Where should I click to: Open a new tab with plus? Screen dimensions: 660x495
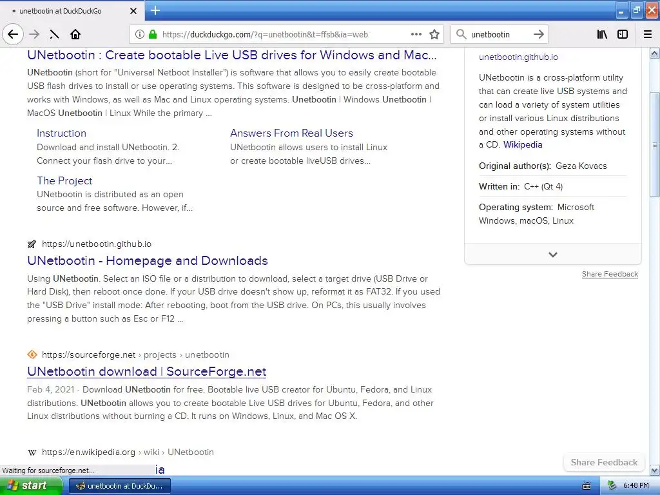coord(155,10)
